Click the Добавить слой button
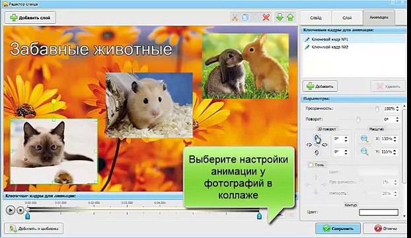The height and width of the screenshot is (238, 411). (30, 18)
